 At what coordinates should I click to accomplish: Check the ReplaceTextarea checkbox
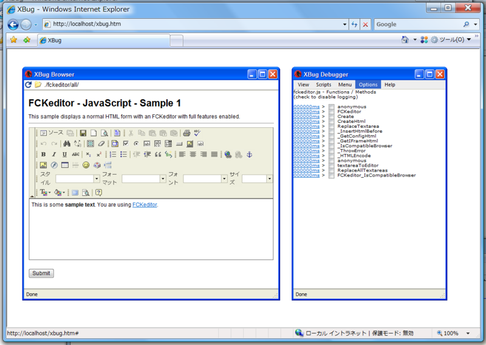click(x=331, y=127)
